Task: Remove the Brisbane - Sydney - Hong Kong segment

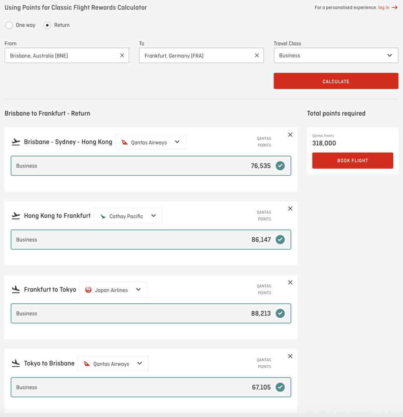Action: point(290,135)
